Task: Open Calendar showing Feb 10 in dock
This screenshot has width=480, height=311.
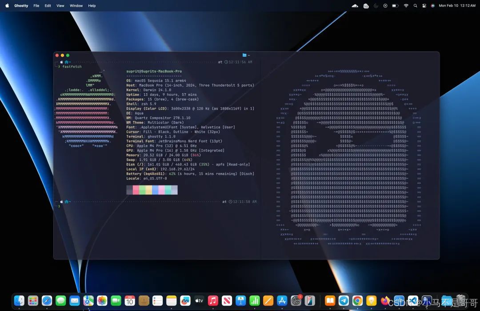Action: [x=130, y=301]
